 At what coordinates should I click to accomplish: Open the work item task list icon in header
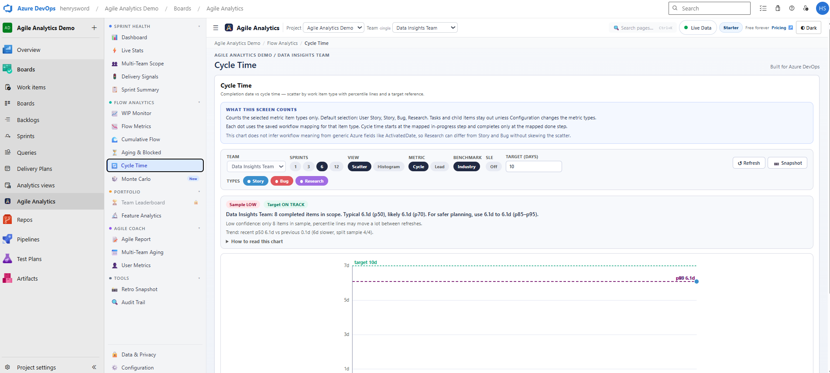(x=763, y=8)
